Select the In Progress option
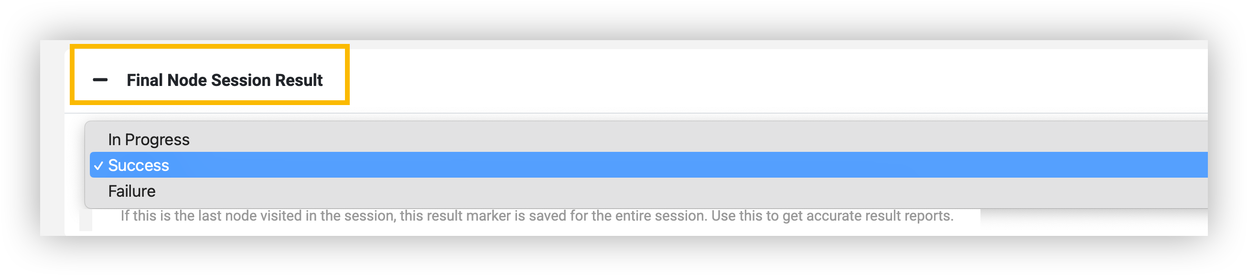This screenshot has height=276, width=1248. click(149, 139)
